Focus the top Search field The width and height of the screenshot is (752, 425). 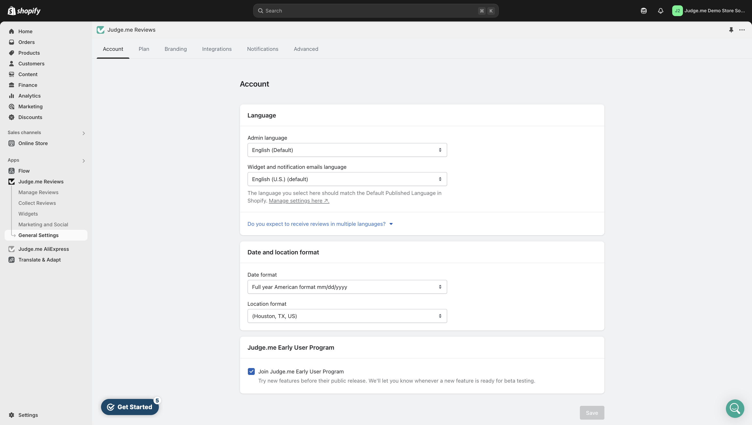[x=375, y=11]
